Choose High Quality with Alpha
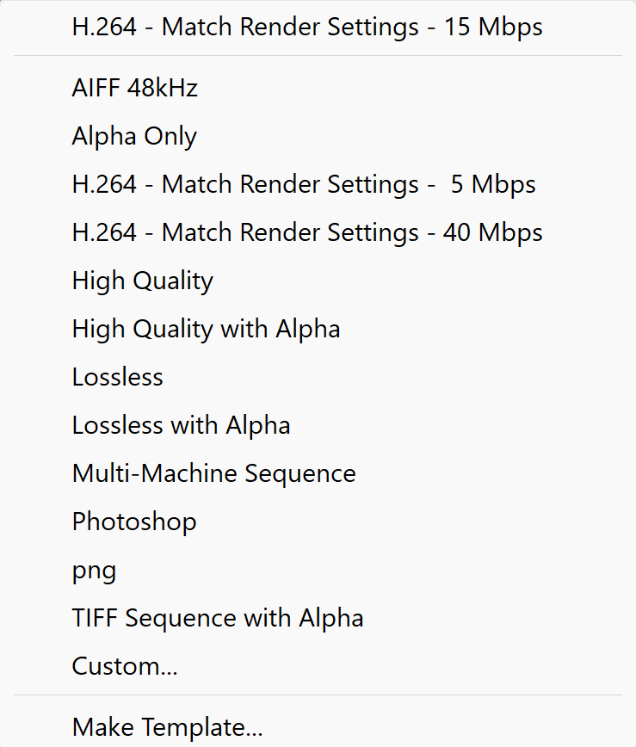The height and width of the screenshot is (747, 636). [x=206, y=328]
